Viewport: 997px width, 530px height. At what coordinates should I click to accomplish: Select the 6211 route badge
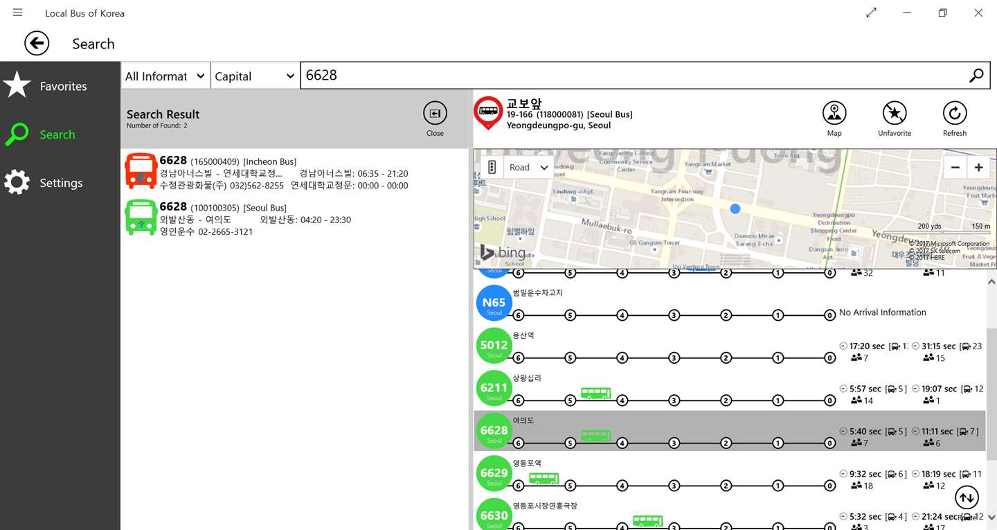pyautogui.click(x=494, y=388)
